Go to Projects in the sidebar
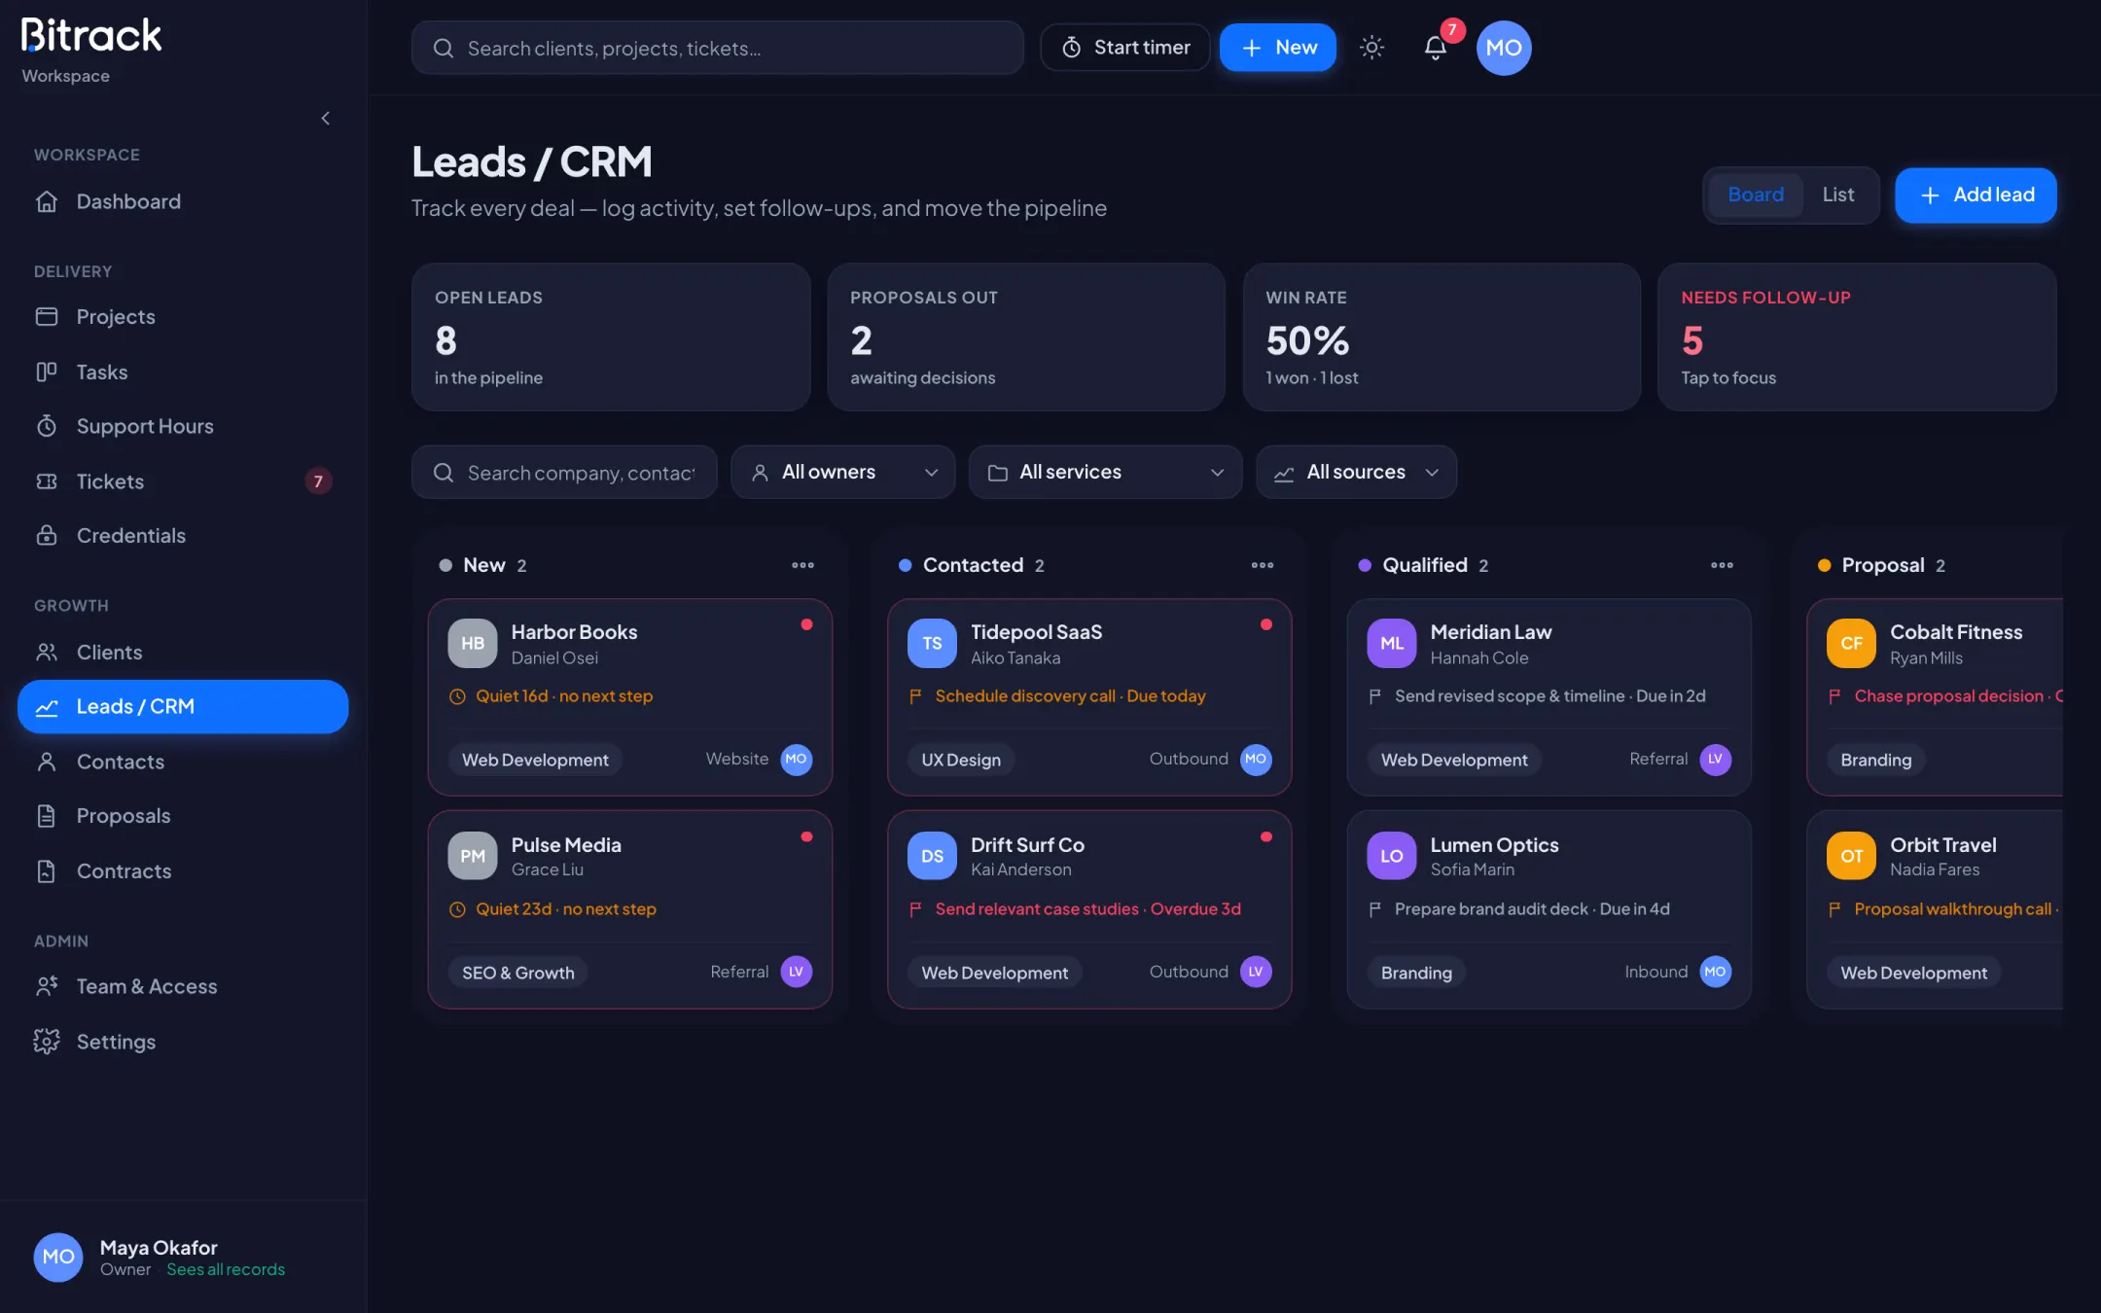This screenshot has height=1313, width=2101. [x=183, y=317]
